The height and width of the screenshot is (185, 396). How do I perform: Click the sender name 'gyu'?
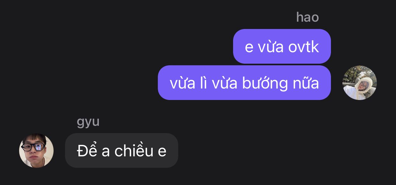(x=88, y=122)
